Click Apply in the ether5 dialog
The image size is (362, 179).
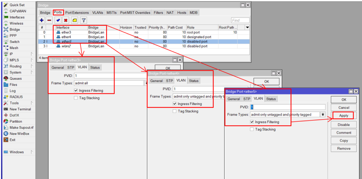[x=344, y=116]
